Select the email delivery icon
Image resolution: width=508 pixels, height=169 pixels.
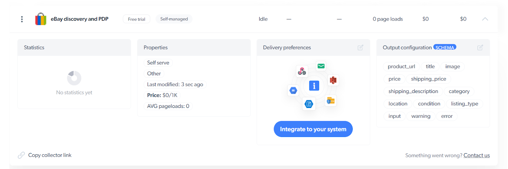(321, 66)
